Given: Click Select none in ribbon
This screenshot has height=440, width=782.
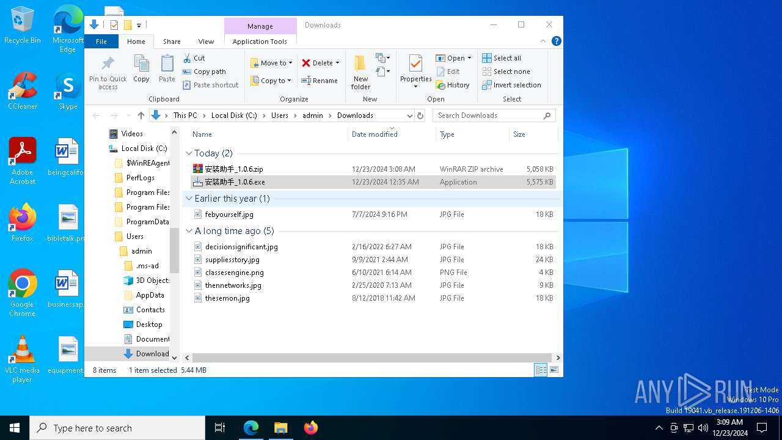Looking at the screenshot, I should [x=506, y=71].
